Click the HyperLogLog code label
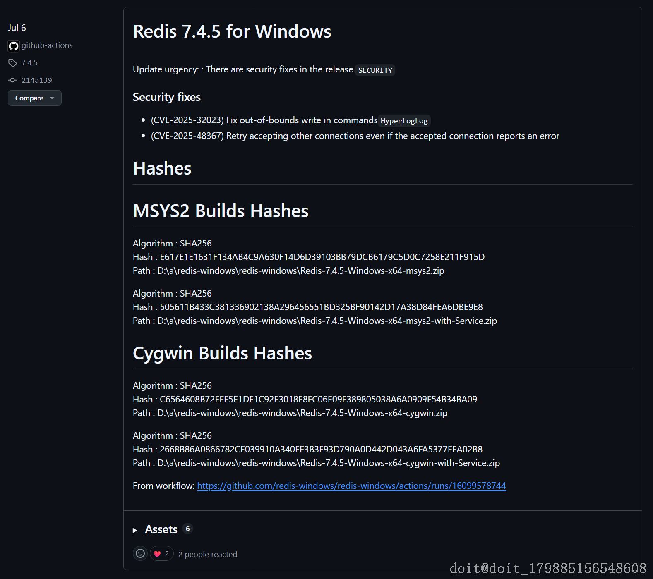Viewport: 653px width, 579px height. click(x=404, y=121)
